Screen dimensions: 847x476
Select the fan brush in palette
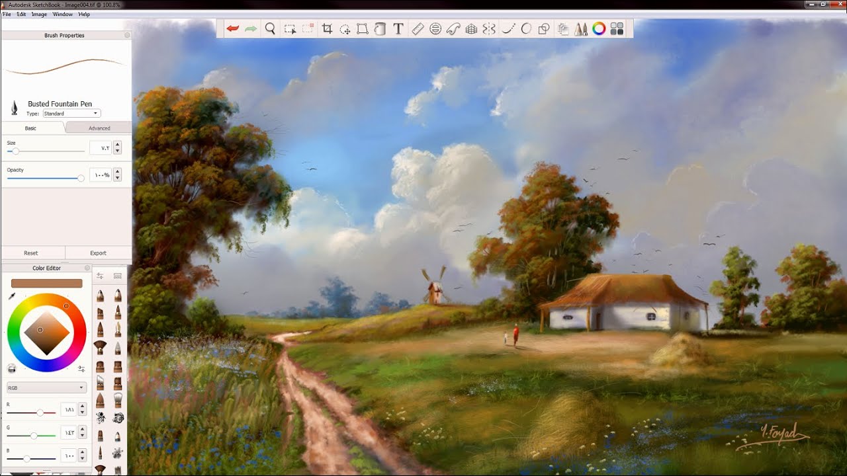(x=100, y=346)
